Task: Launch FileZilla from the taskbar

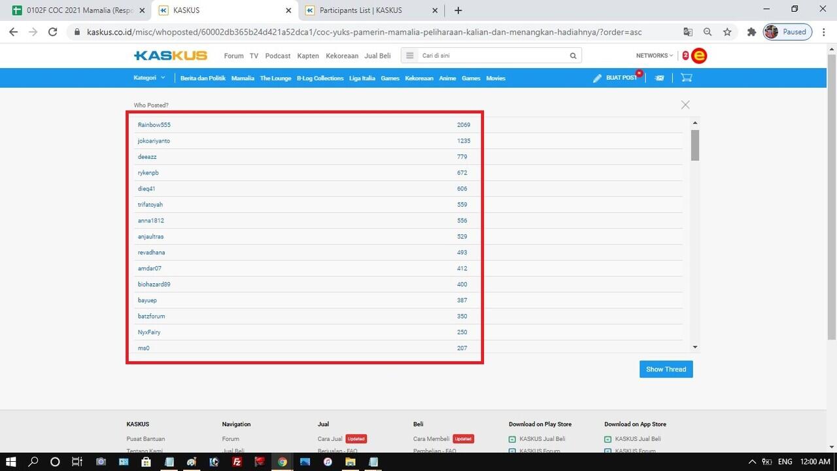Action: (237, 462)
